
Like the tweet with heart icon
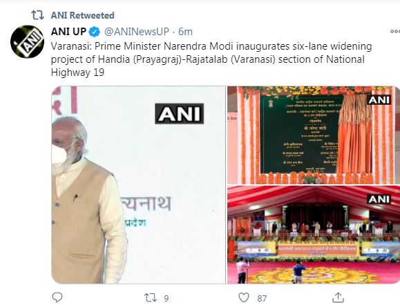244,297
